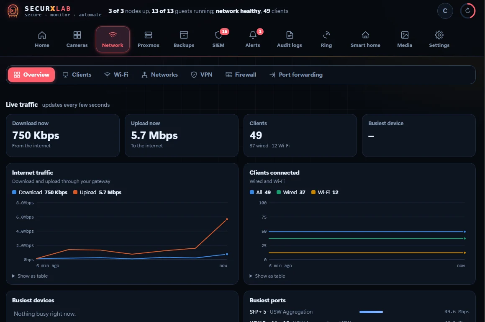This screenshot has height=322, width=485.
Task: Switch to the VPN tab
Action: pos(202,75)
